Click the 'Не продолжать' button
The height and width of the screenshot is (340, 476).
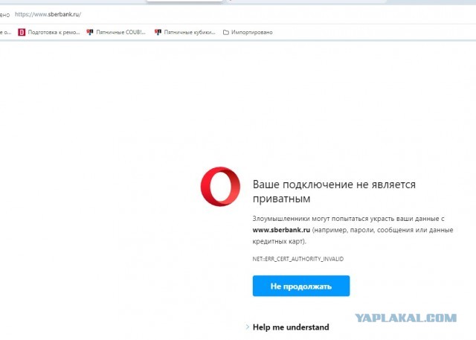point(301,286)
